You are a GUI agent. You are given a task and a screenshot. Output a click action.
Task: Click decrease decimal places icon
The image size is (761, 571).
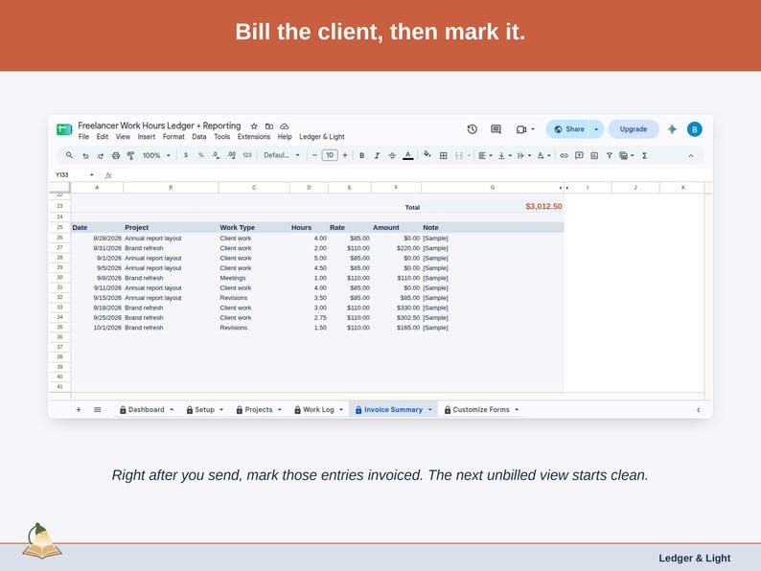click(216, 155)
